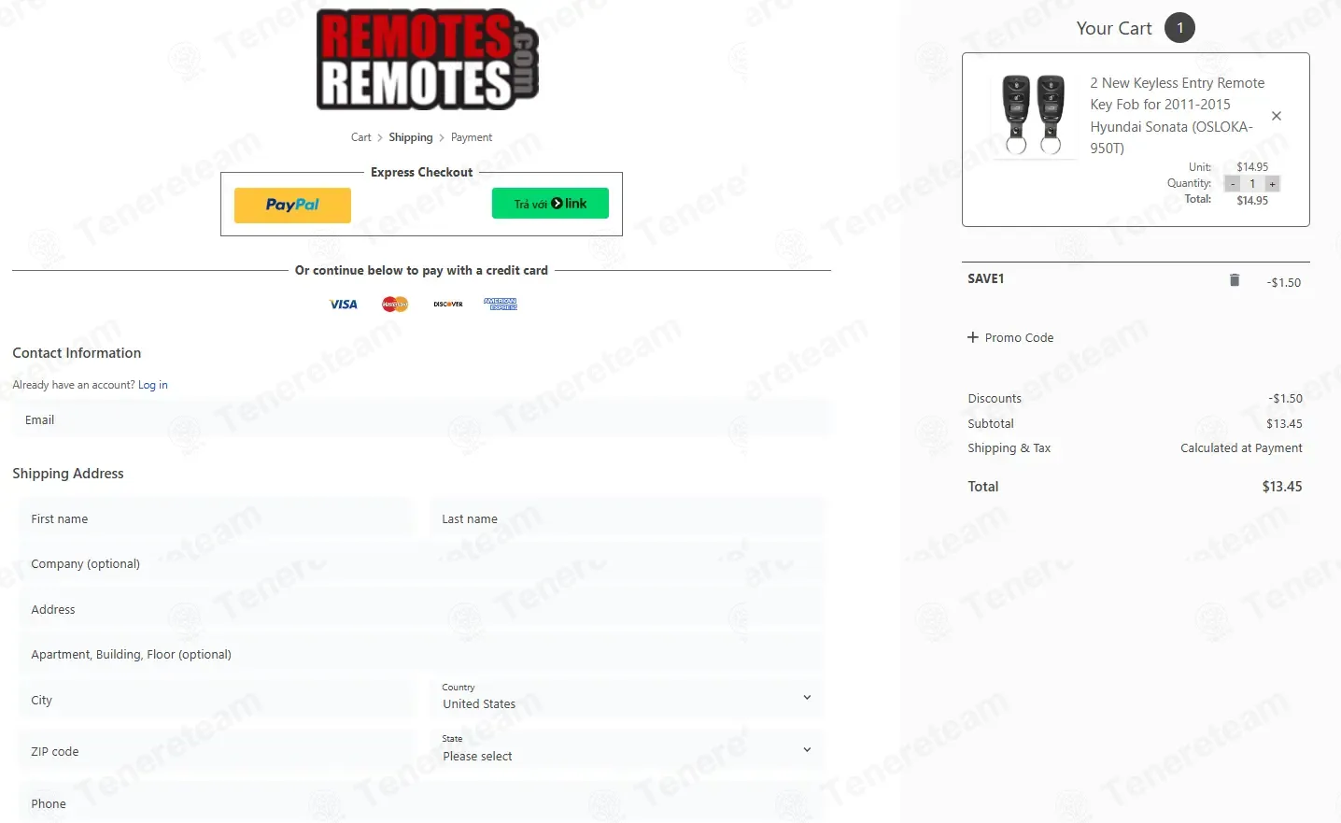Pay with the green Link button
The width and height of the screenshot is (1341, 823).
click(x=550, y=204)
